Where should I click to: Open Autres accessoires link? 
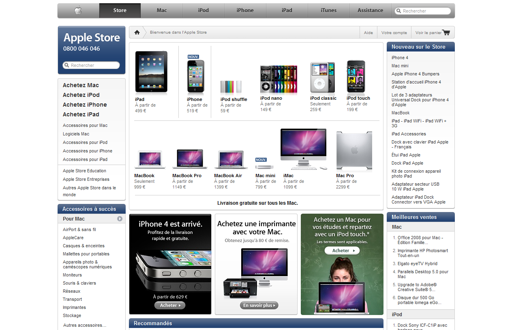click(x=85, y=325)
